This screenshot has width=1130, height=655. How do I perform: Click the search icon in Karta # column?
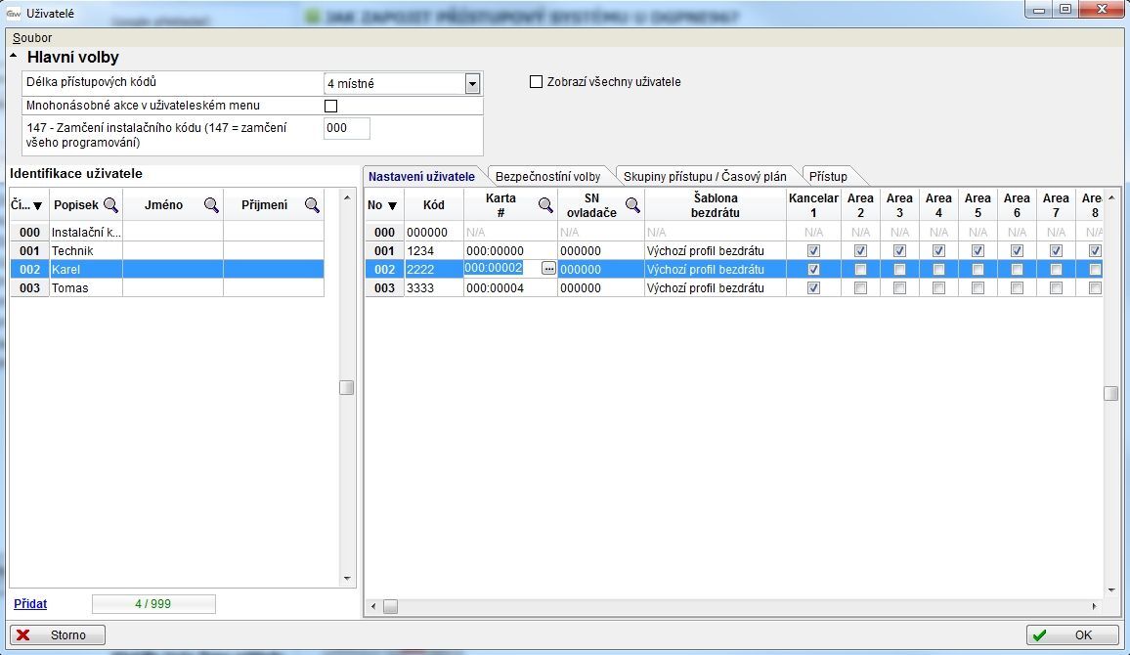pos(545,204)
